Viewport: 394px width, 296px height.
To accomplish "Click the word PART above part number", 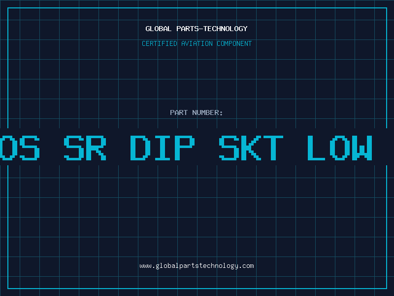I will click(179, 112).
